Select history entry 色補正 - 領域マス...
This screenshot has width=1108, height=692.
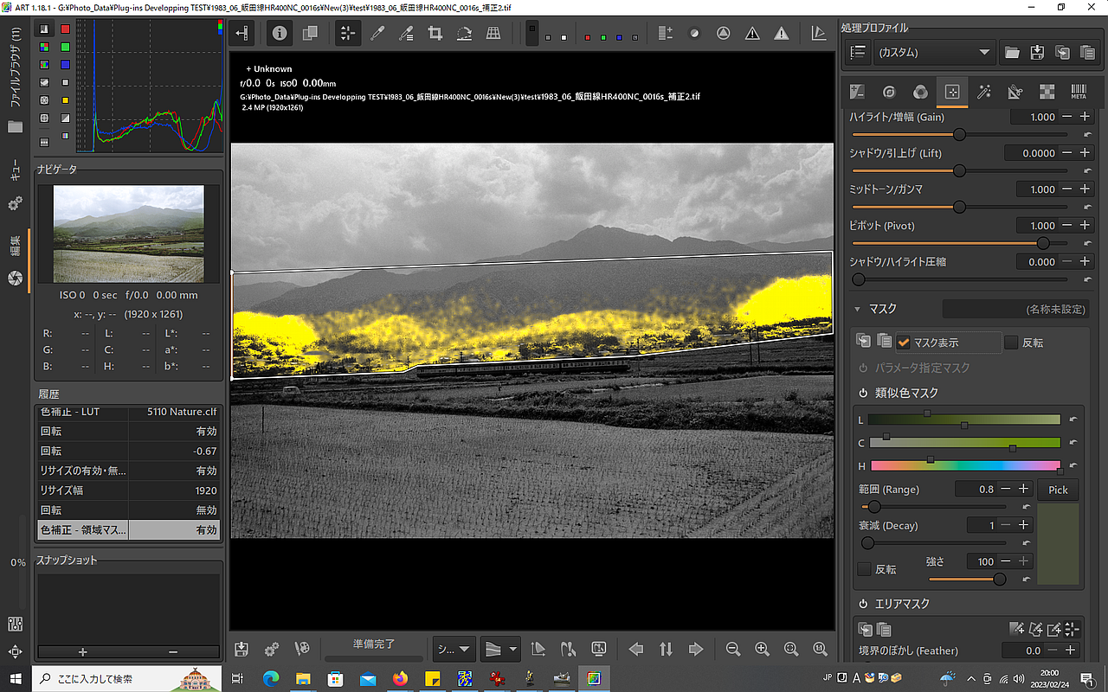click(129, 529)
